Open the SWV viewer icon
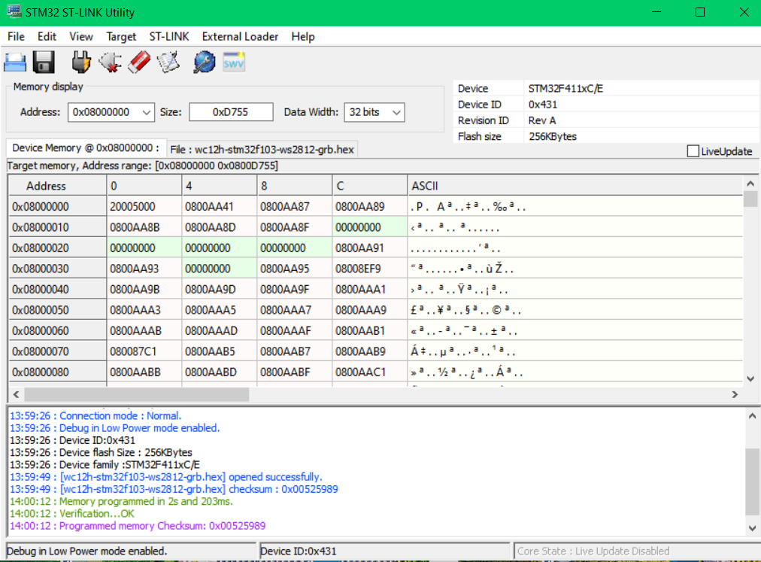 [234, 62]
